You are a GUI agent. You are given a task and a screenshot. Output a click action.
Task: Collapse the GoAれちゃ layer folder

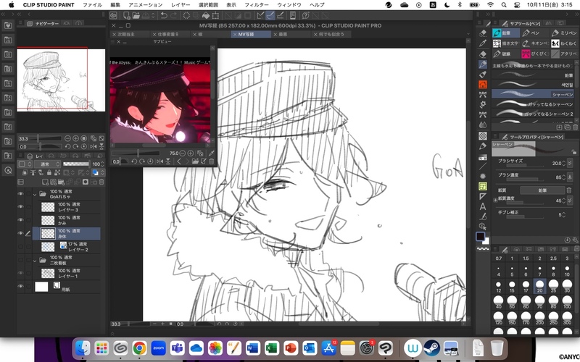coord(35,194)
